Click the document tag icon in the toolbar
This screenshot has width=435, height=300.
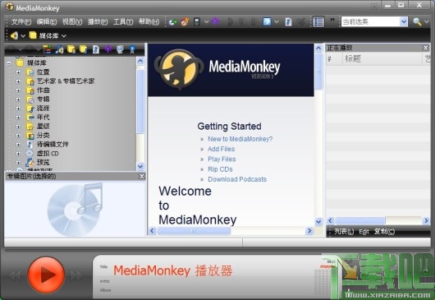(289, 22)
